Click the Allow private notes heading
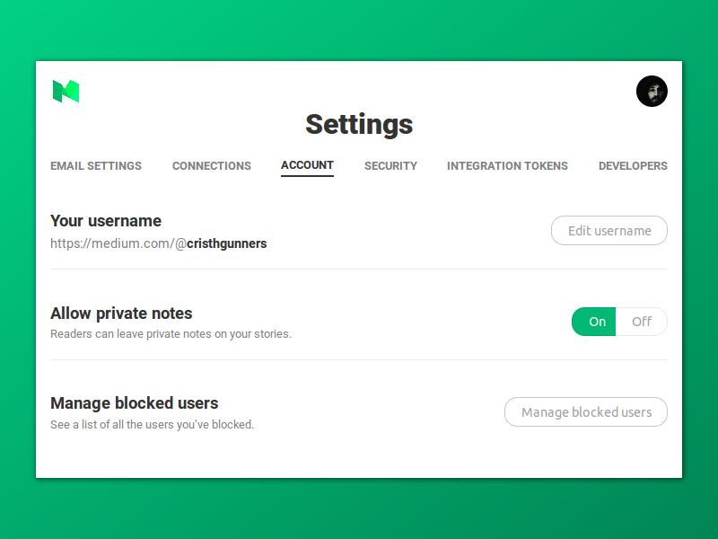Viewport: 718px width, 539px height. click(121, 314)
